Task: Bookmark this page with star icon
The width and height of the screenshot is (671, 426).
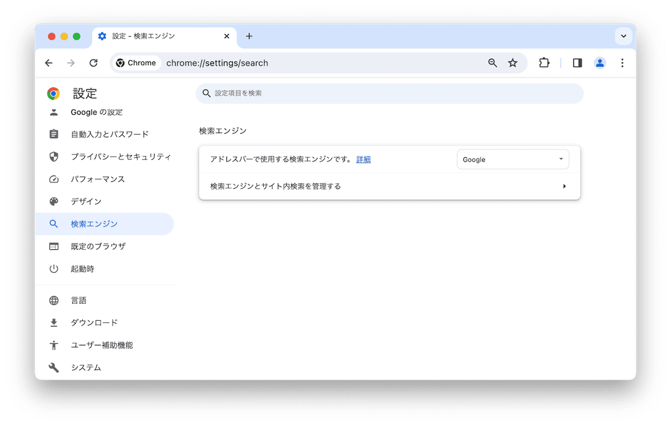Action: click(x=513, y=63)
